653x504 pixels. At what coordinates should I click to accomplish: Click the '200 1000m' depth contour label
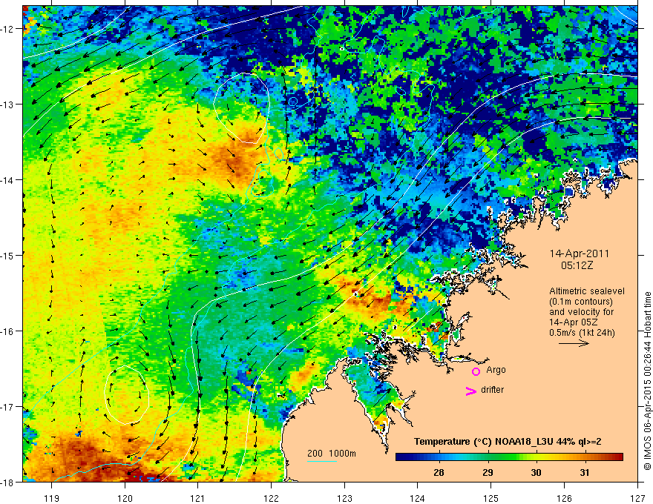332,454
